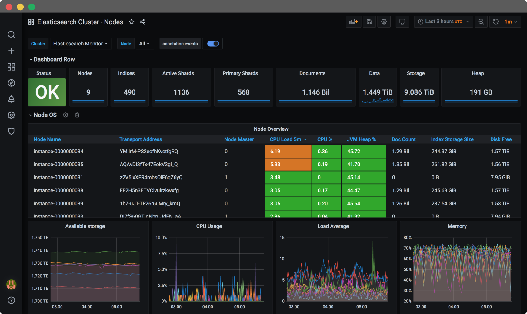Open the Alerting bell icon
This screenshot has height=314, width=527.
[x=11, y=99]
